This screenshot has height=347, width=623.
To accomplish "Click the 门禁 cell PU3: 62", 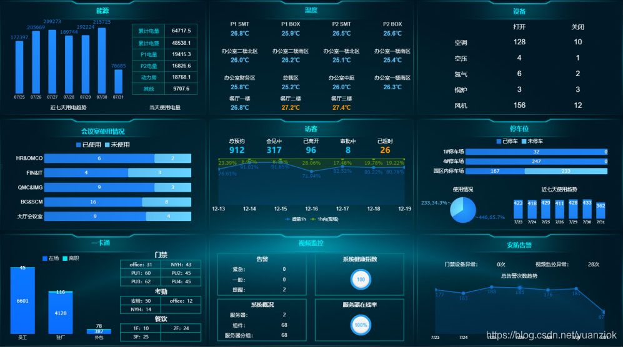I will [141, 281].
